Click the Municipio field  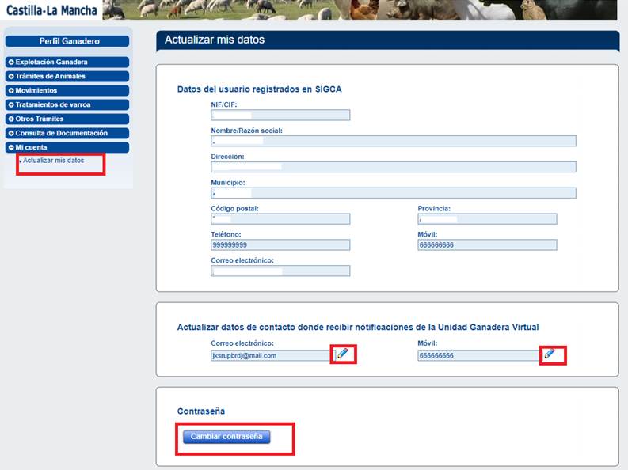[x=393, y=193]
